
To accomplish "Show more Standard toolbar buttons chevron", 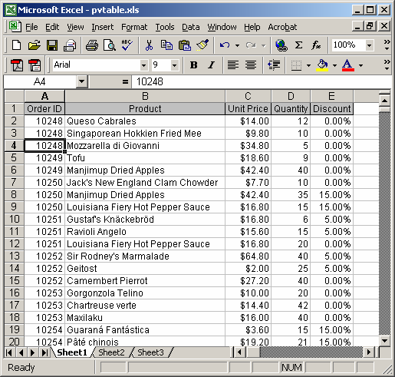I will pyautogui.click(x=387, y=45).
